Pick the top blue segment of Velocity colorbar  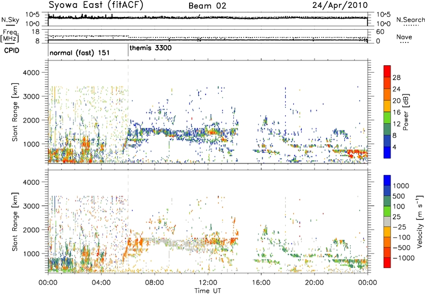tap(387, 180)
